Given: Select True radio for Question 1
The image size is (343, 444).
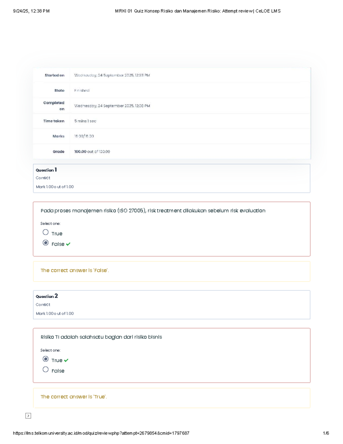Looking at the screenshot, I should point(45,232).
